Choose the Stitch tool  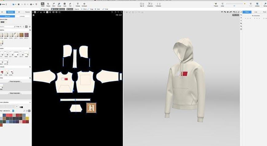point(54,4)
